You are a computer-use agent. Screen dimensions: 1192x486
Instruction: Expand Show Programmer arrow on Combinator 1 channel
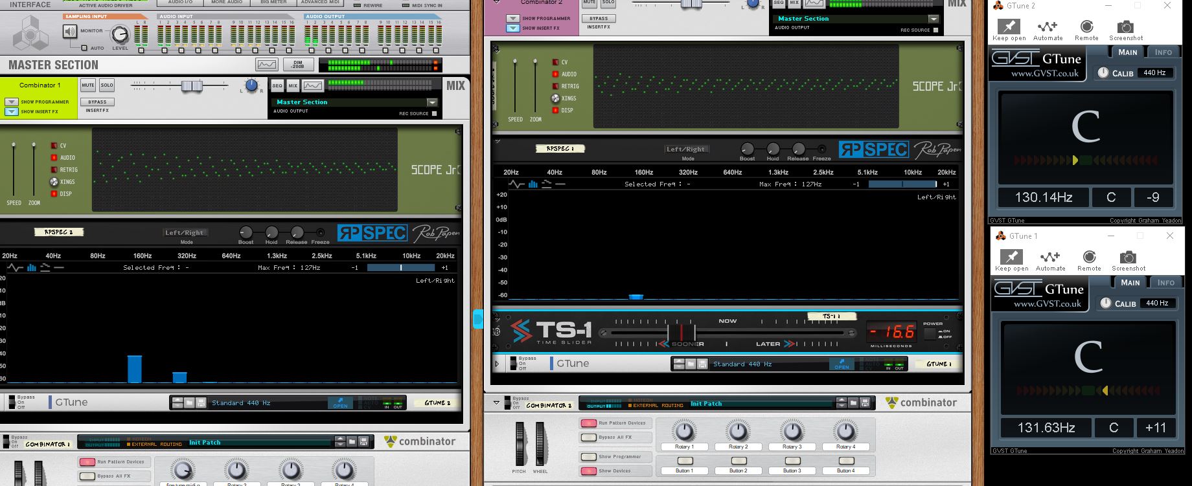pyautogui.click(x=11, y=102)
